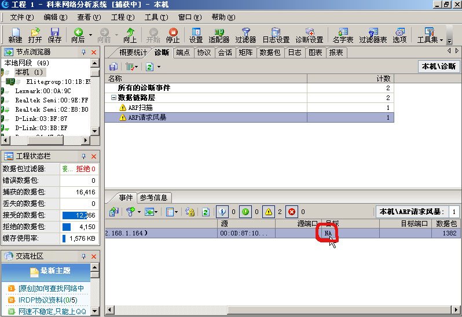462x317 pixels.
Task: Open the 向后 (Back) history dropdown arrow
Action: tap(90, 35)
